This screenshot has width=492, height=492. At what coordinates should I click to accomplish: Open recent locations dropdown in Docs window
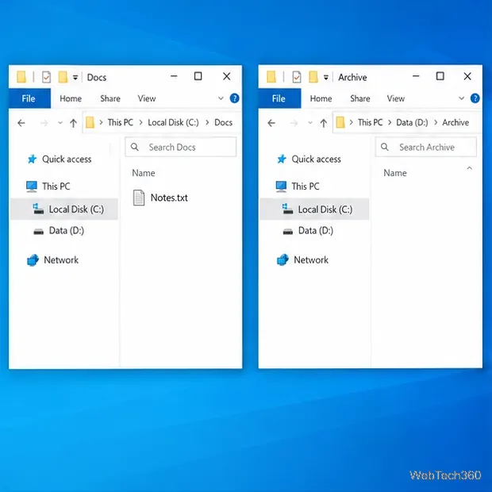60,123
